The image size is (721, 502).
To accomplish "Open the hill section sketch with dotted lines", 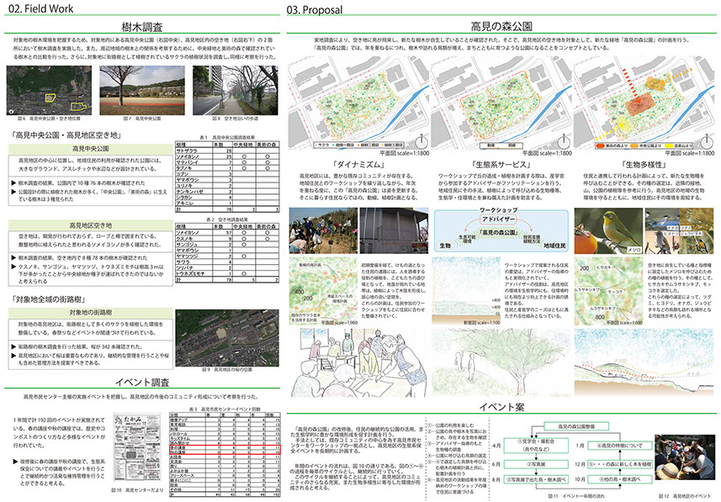I will 644,362.
